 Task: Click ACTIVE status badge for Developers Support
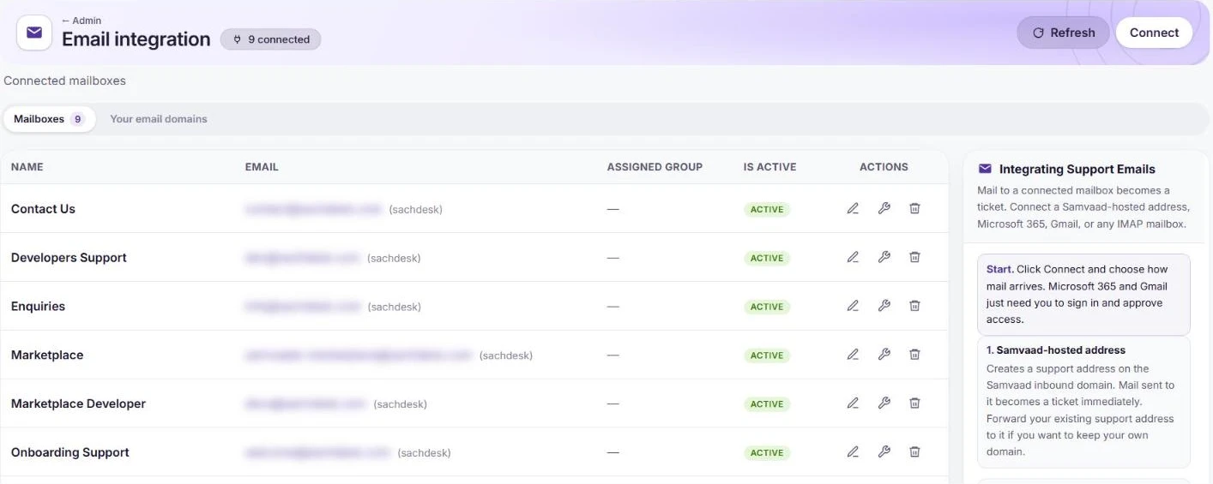(x=767, y=258)
